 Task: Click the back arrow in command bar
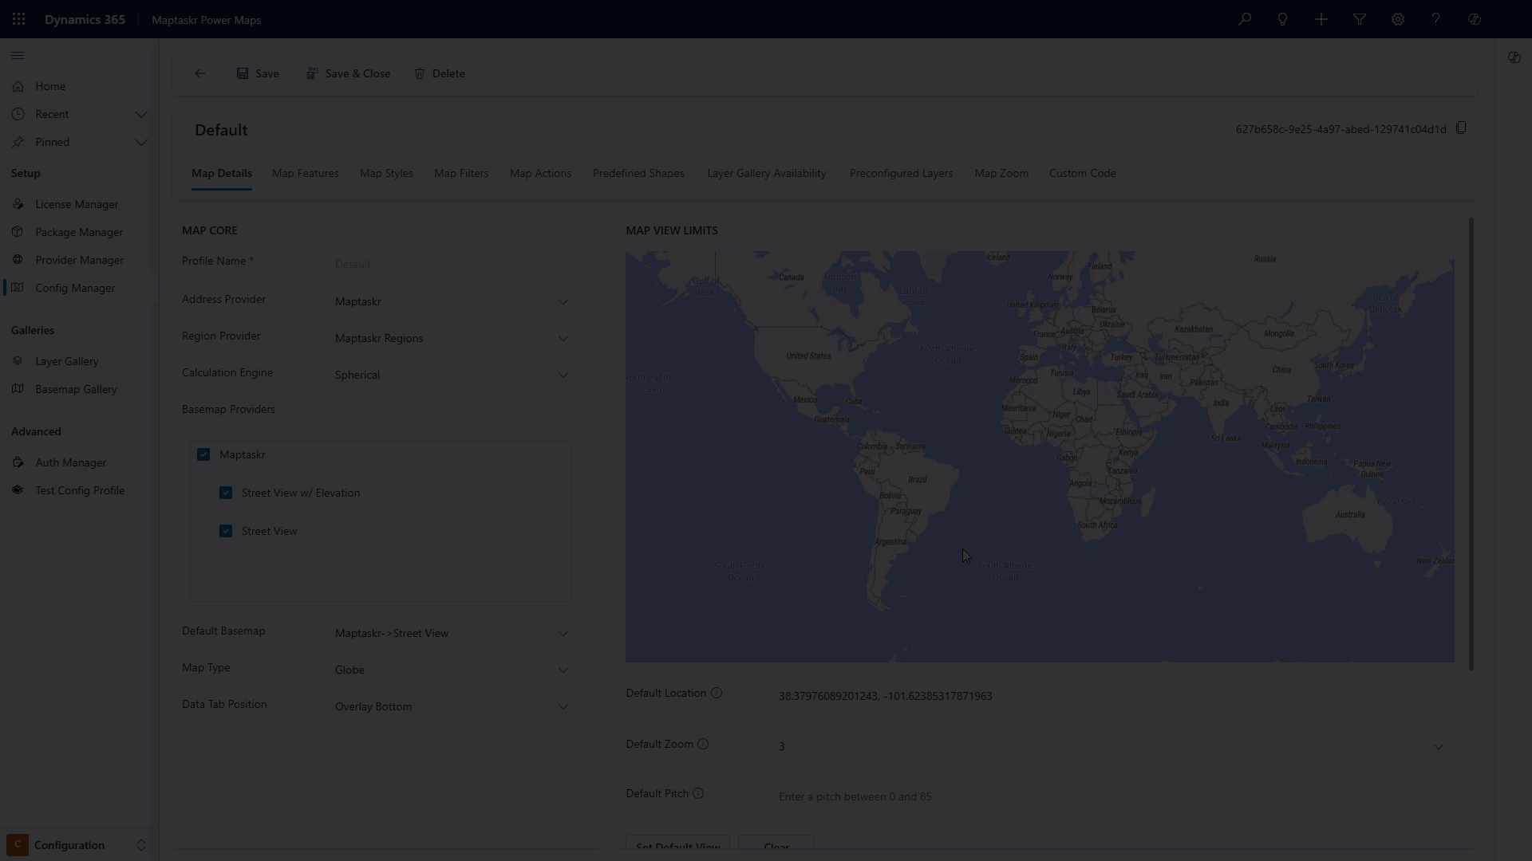point(199,73)
